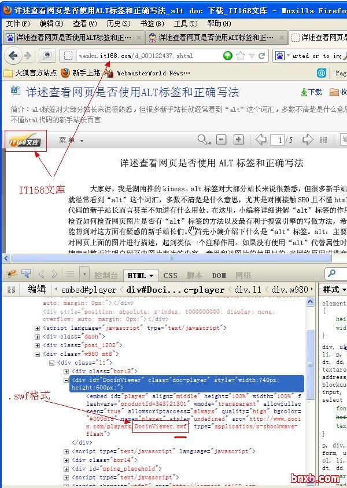Open the 火狐官方站点 bookmark folder

click(30, 73)
